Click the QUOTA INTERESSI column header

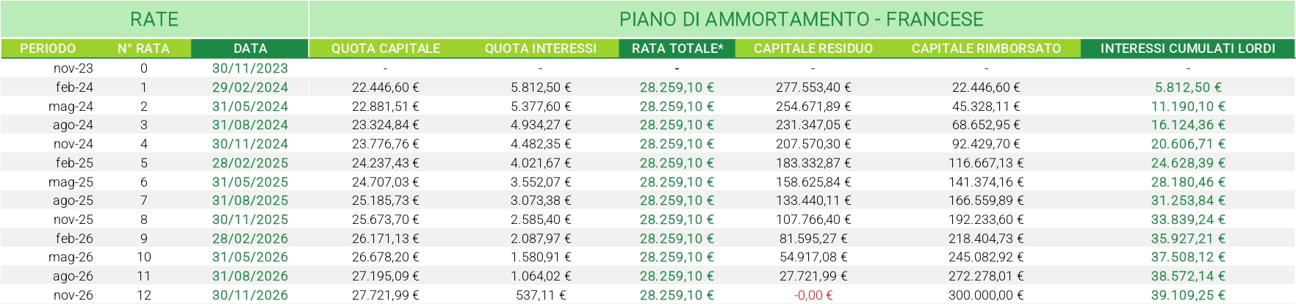point(541,48)
